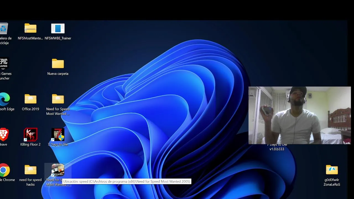Open the Recycle Bin desktop icon

pos(4,28)
